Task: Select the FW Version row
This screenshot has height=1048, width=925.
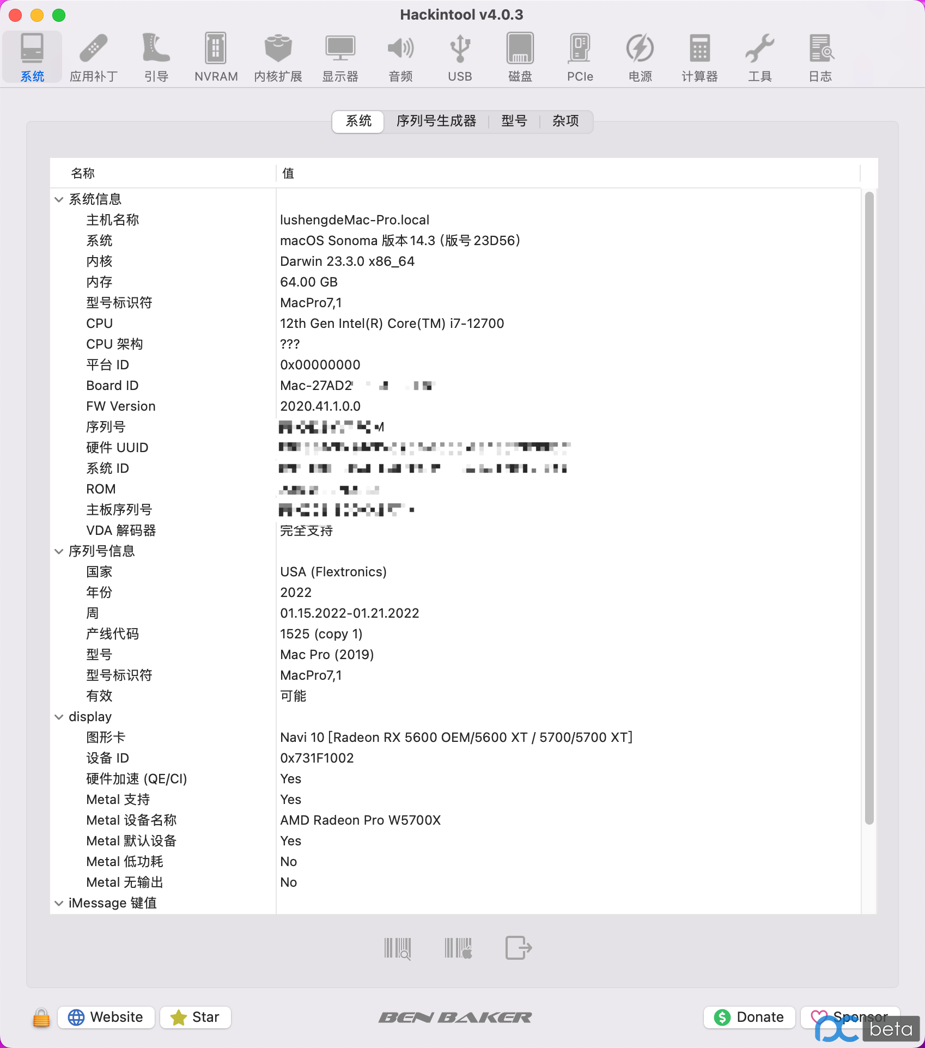Action: (x=455, y=406)
